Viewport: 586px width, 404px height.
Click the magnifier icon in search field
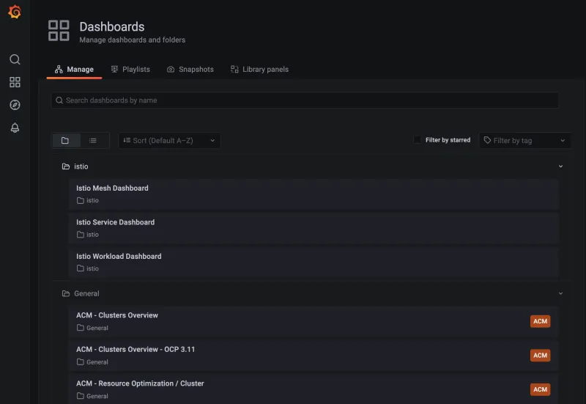59,100
